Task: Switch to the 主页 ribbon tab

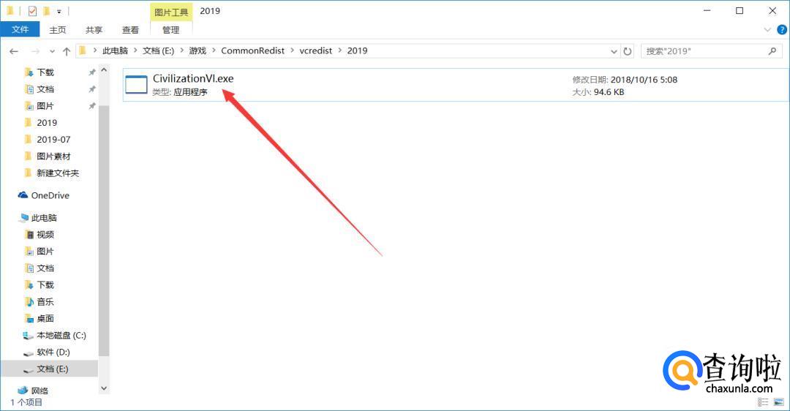Action: point(58,30)
